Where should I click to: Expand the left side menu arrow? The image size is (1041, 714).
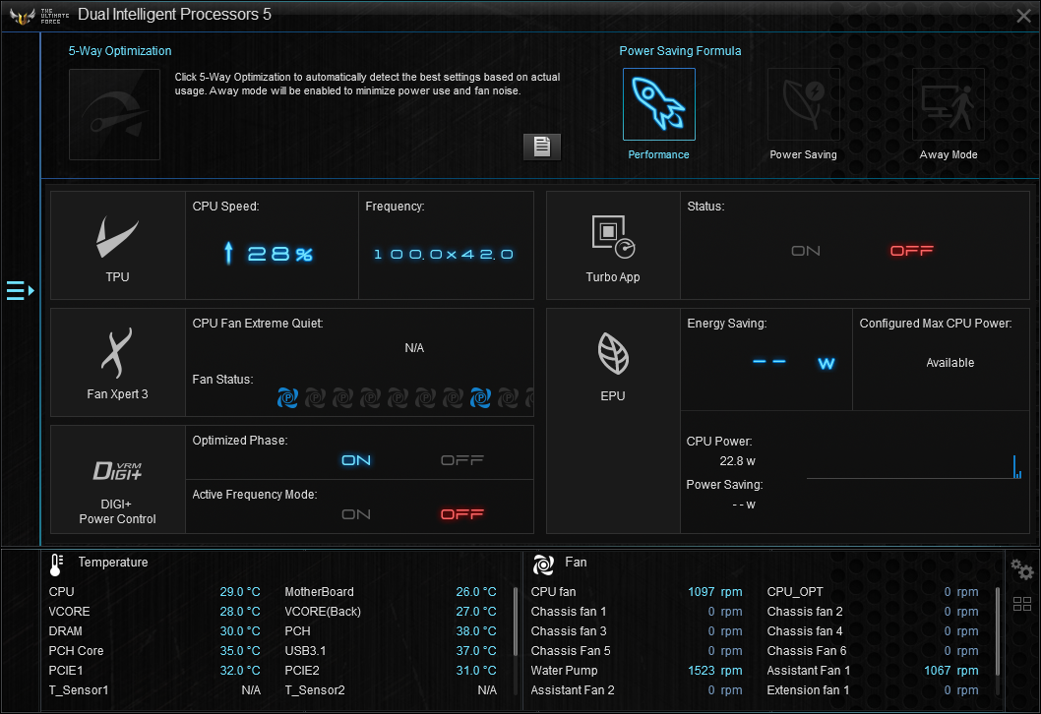click(x=20, y=290)
